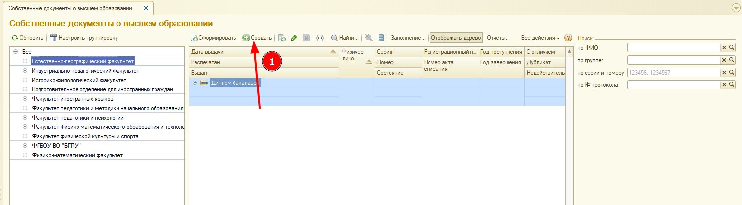The width and height of the screenshot is (742, 205).
Task: Open the tab list dropdown at top right
Action: coord(736,8)
